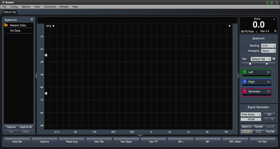
Task: Open the Pink Noise signal type dropdown
Action: coord(251,115)
